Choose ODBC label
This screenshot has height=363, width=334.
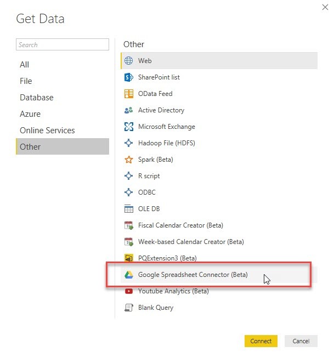(147, 192)
